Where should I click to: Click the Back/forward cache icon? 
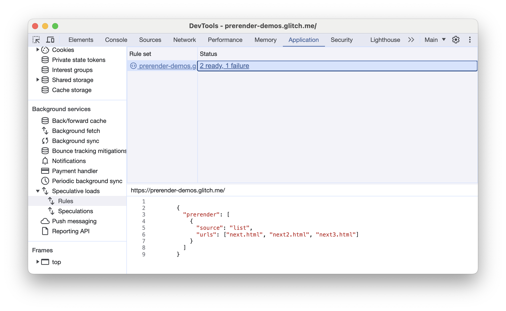[x=44, y=121]
